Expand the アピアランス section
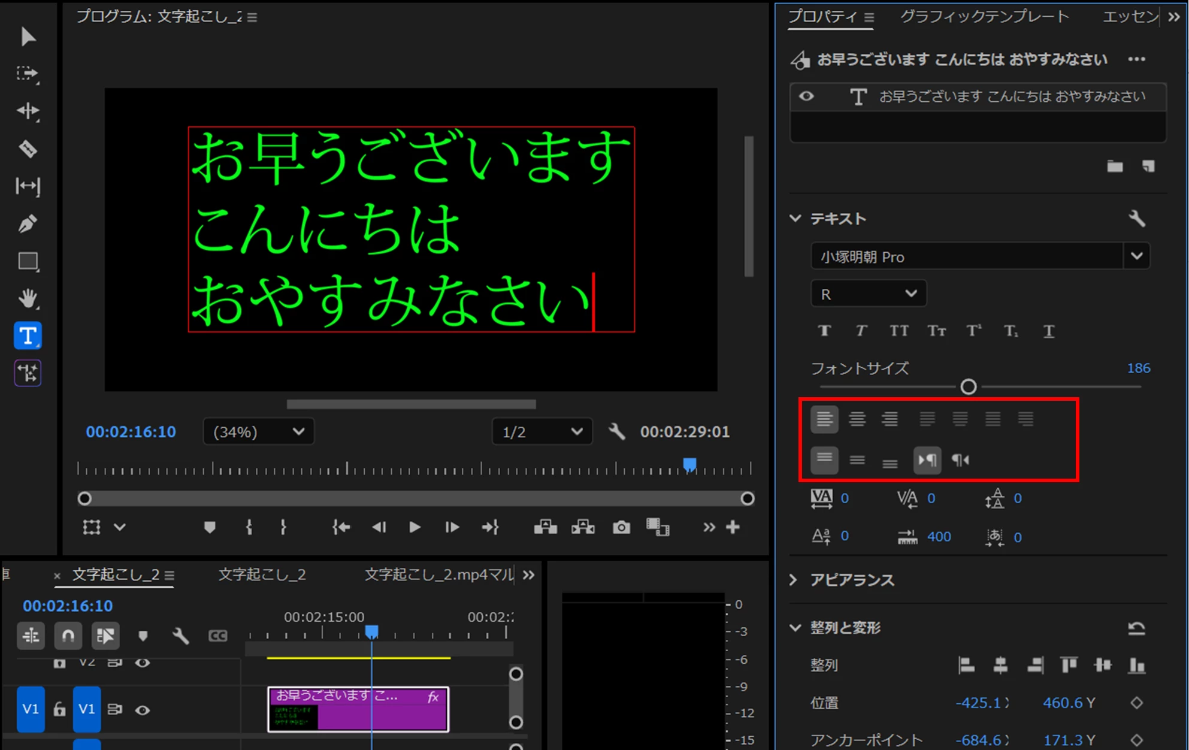This screenshot has width=1189, height=750. pyautogui.click(x=794, y=580)
